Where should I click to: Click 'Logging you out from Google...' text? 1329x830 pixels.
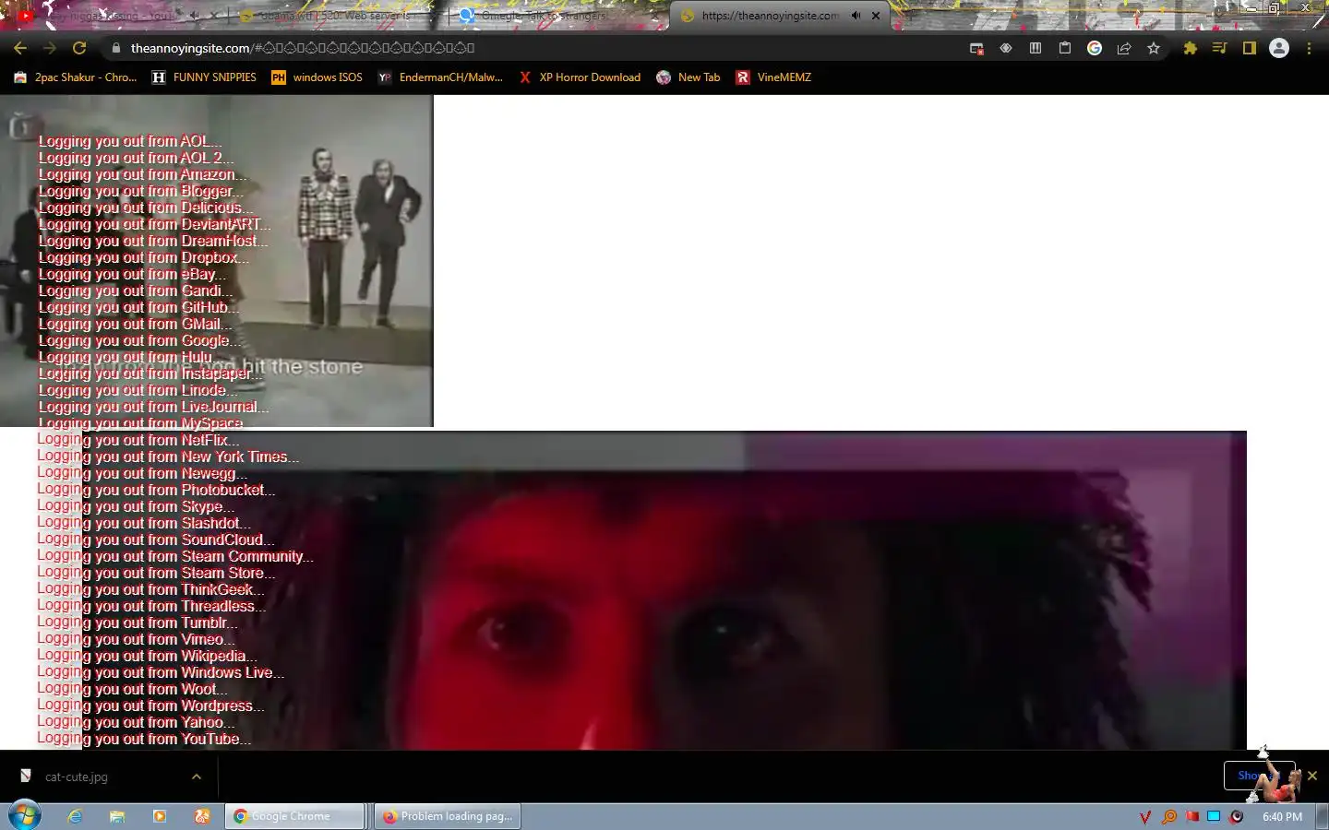[x=138, y=340]
